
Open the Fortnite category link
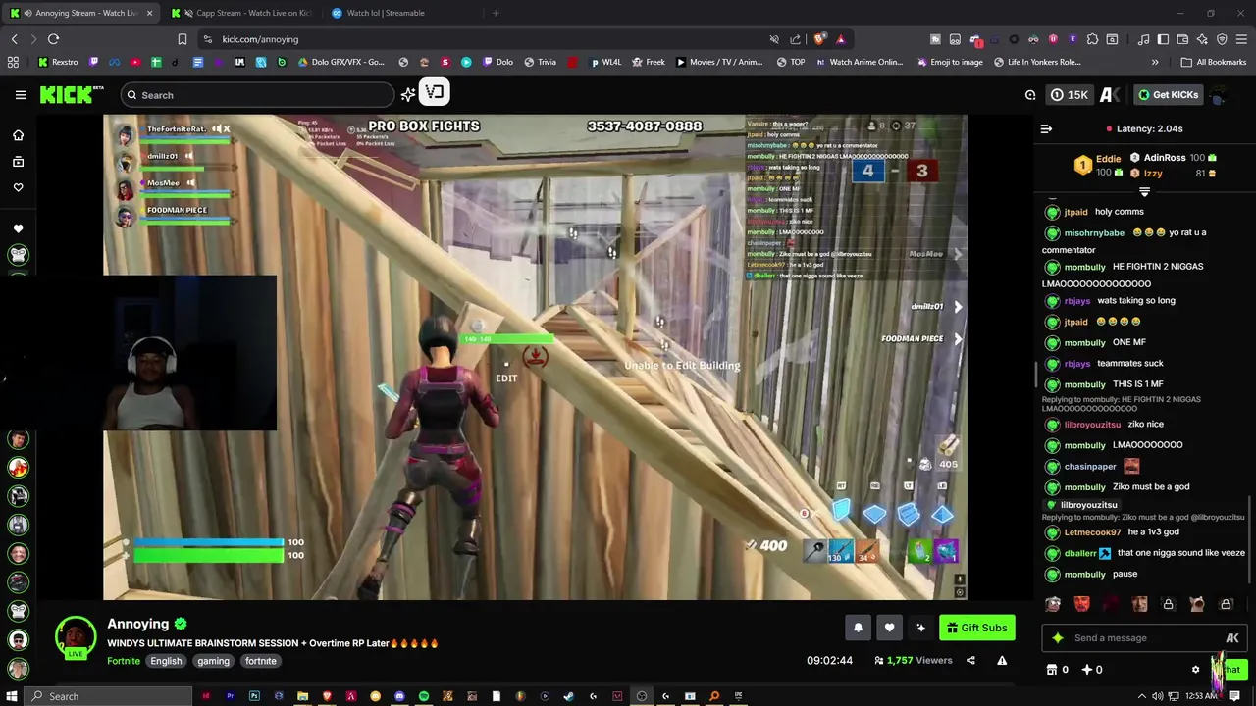tap(124, 661)
